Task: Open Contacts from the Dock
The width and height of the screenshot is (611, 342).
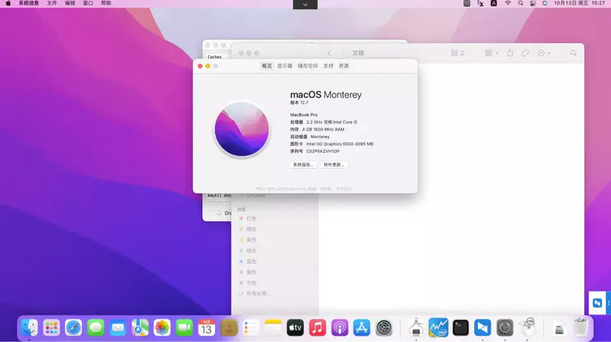Action: (x=229, y=327)
